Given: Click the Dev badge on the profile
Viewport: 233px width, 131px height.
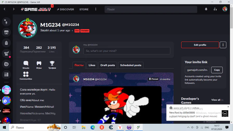Looking at the screenshot, I should [x=77, y=31].
